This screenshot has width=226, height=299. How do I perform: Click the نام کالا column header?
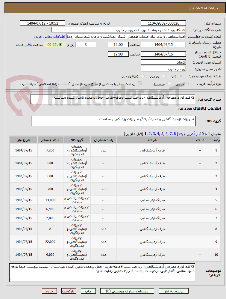152,140
